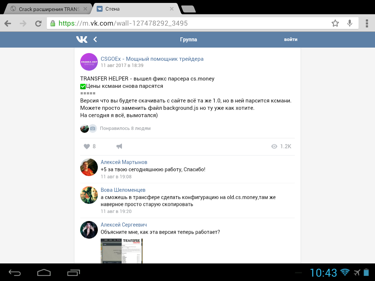Tap the airplane mode status icon
The image size is (375, 281).
tap(357, 272)
